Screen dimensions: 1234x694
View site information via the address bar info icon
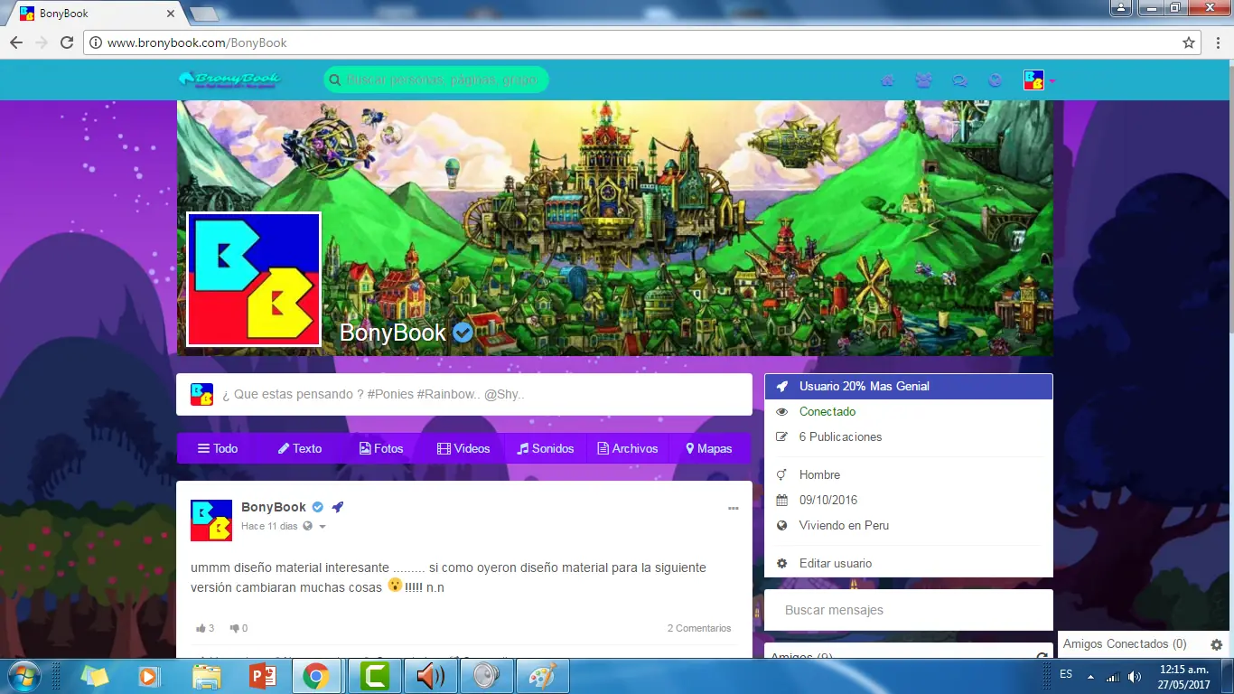[x=96, y=42]
